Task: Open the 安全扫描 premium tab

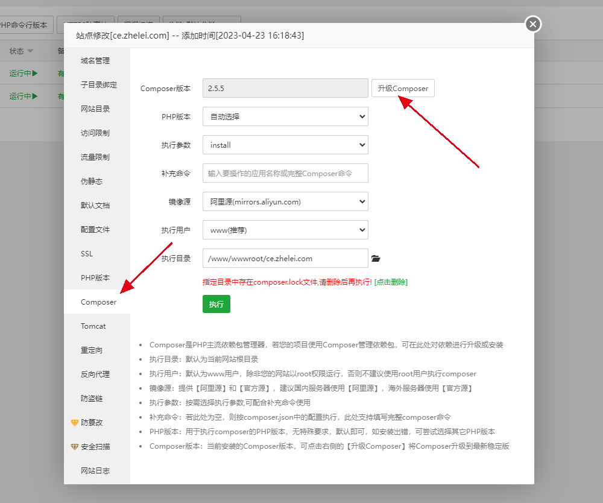Action: tap(97, 447)
